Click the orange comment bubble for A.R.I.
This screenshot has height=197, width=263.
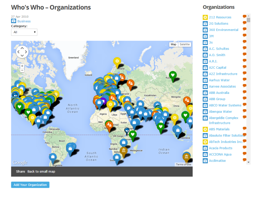(245, 60)
